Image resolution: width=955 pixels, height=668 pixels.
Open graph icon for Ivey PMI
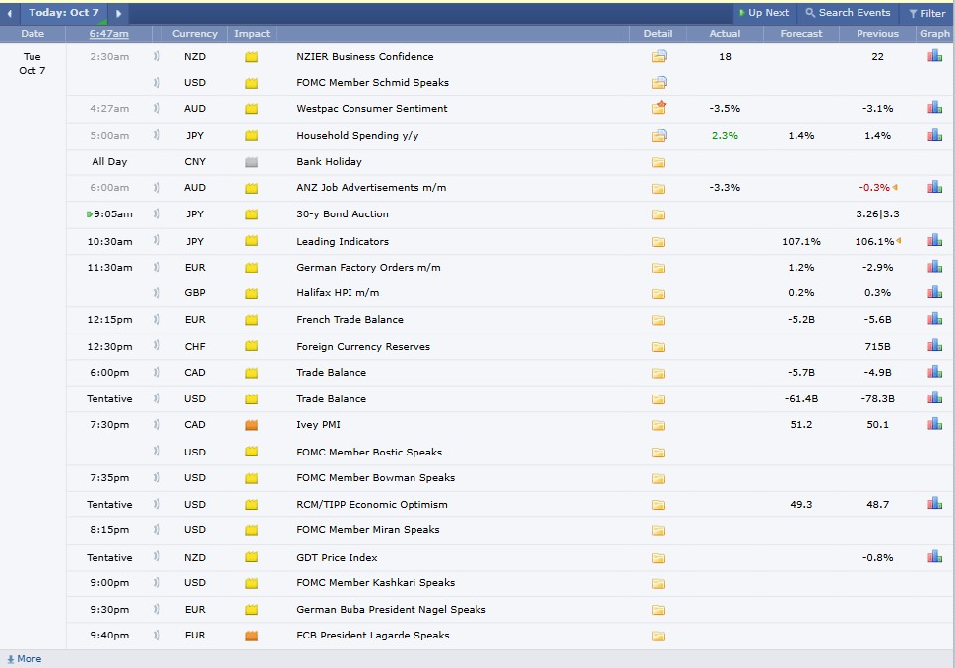point(933,425)
